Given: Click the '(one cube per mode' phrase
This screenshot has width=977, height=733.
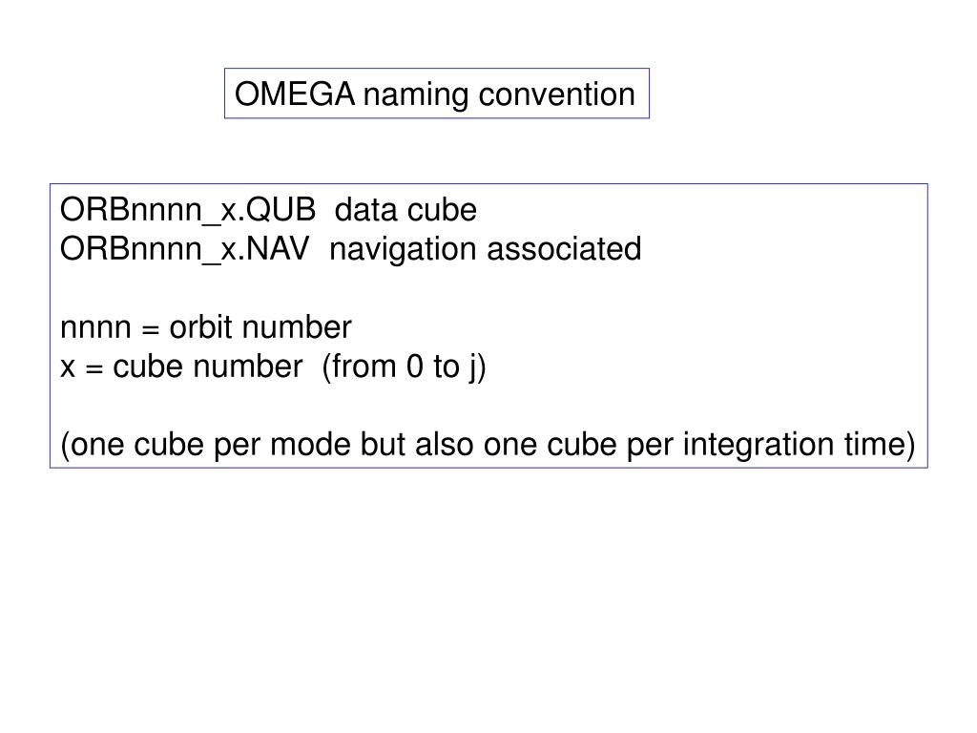Looking at the screenshot, I should click(x=207, y=446).
